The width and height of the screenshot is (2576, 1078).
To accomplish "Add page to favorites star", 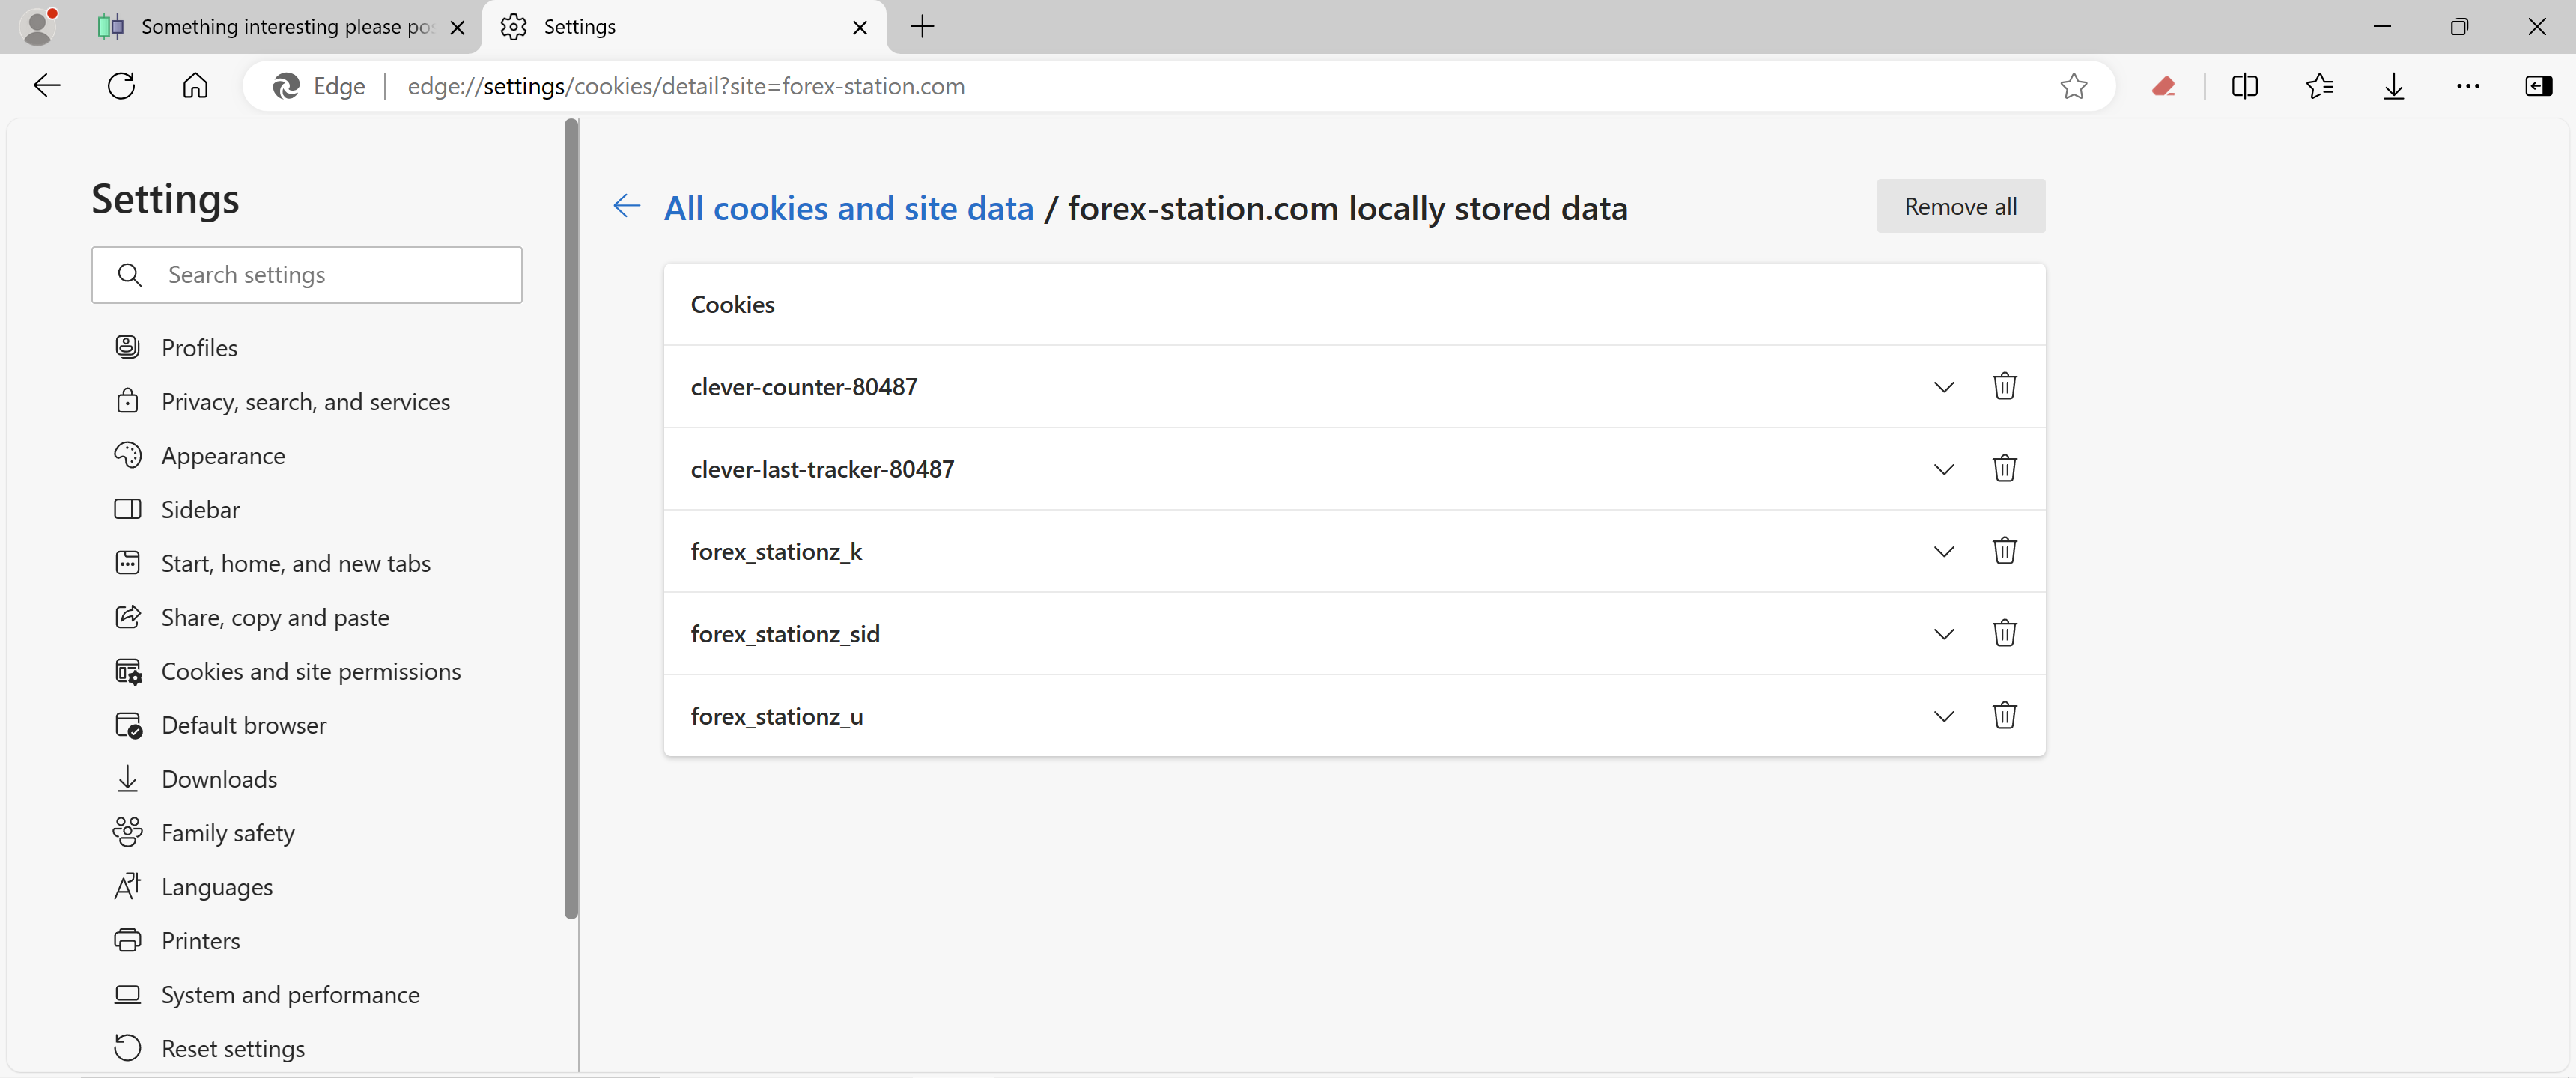I will pyautogui.click(x=2073, y=86).
